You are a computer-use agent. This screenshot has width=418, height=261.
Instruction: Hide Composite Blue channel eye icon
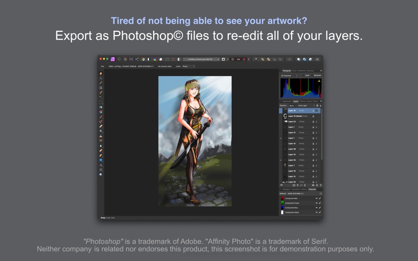point(317,208)
